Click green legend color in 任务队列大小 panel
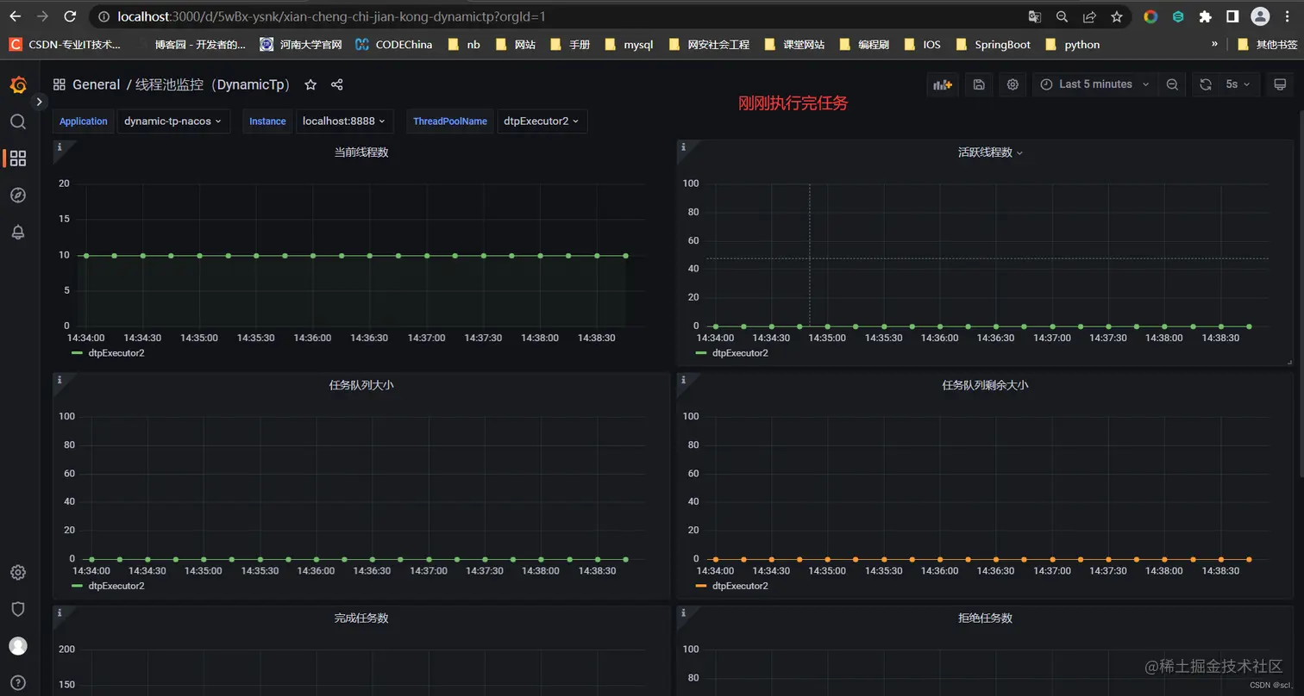Screen dimensions: 1304x696 pyautogui.click(x=77, y=586)
